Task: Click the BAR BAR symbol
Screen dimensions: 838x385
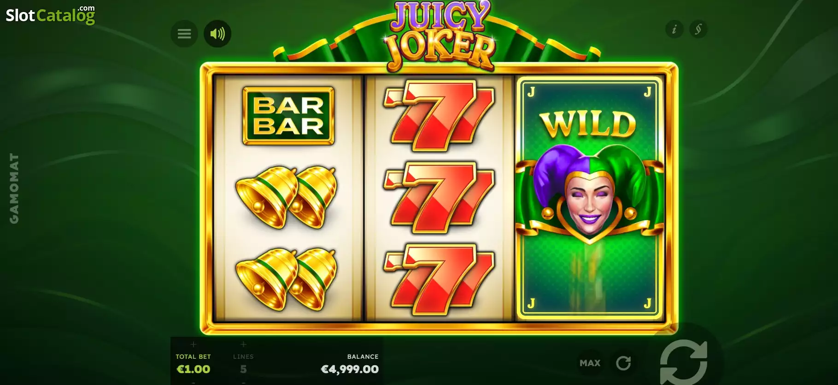Action: click(x=288, y=116)
